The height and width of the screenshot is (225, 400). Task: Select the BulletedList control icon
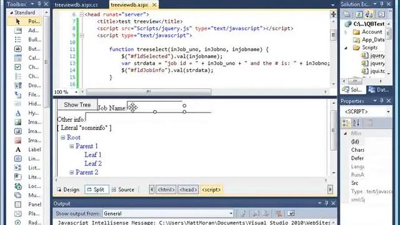click(18, 40)
